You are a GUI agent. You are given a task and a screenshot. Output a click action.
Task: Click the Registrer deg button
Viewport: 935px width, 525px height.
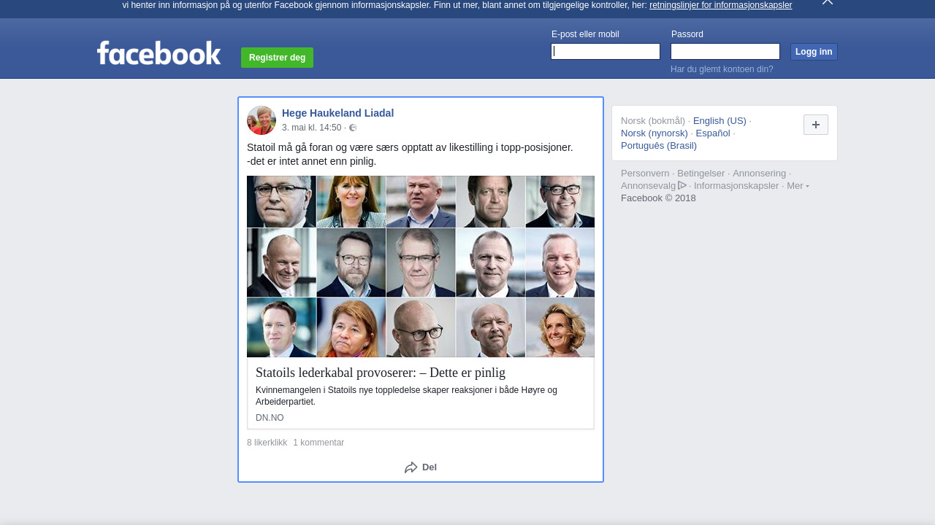tap(277, 58)
